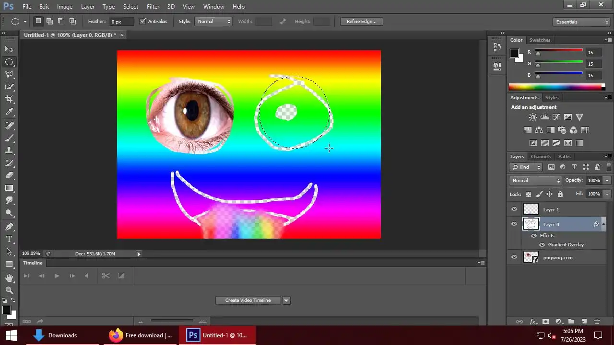
Task: Select the Crop tool
Action: point(9,99)
